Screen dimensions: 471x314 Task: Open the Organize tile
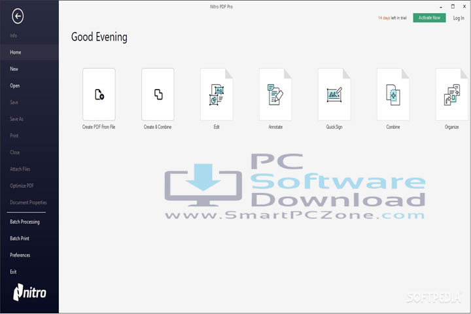click(x=452, y=94)
